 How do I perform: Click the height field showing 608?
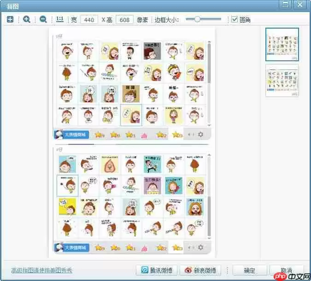(124, 20)
